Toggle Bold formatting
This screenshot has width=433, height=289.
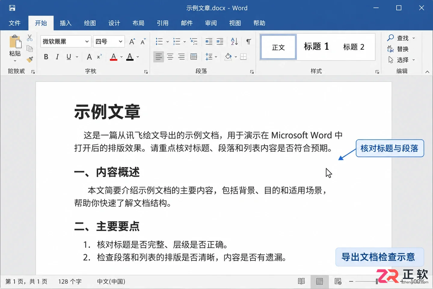(46, 57)
